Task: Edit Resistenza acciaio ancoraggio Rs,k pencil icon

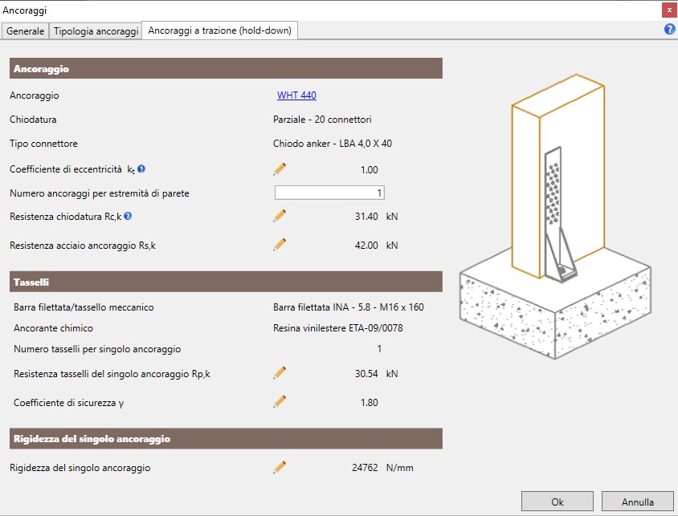Action: tap(280, 245)
